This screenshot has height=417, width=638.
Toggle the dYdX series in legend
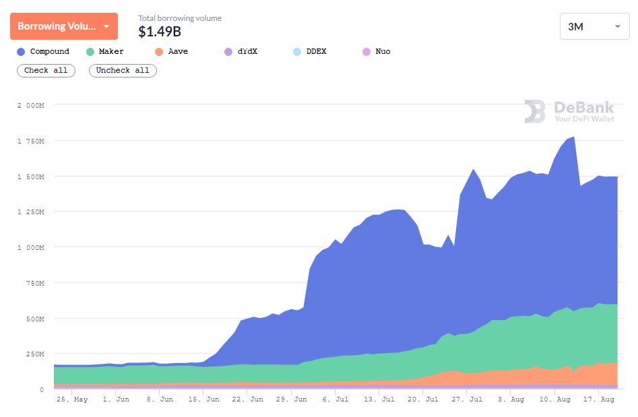tap(241, 52)
